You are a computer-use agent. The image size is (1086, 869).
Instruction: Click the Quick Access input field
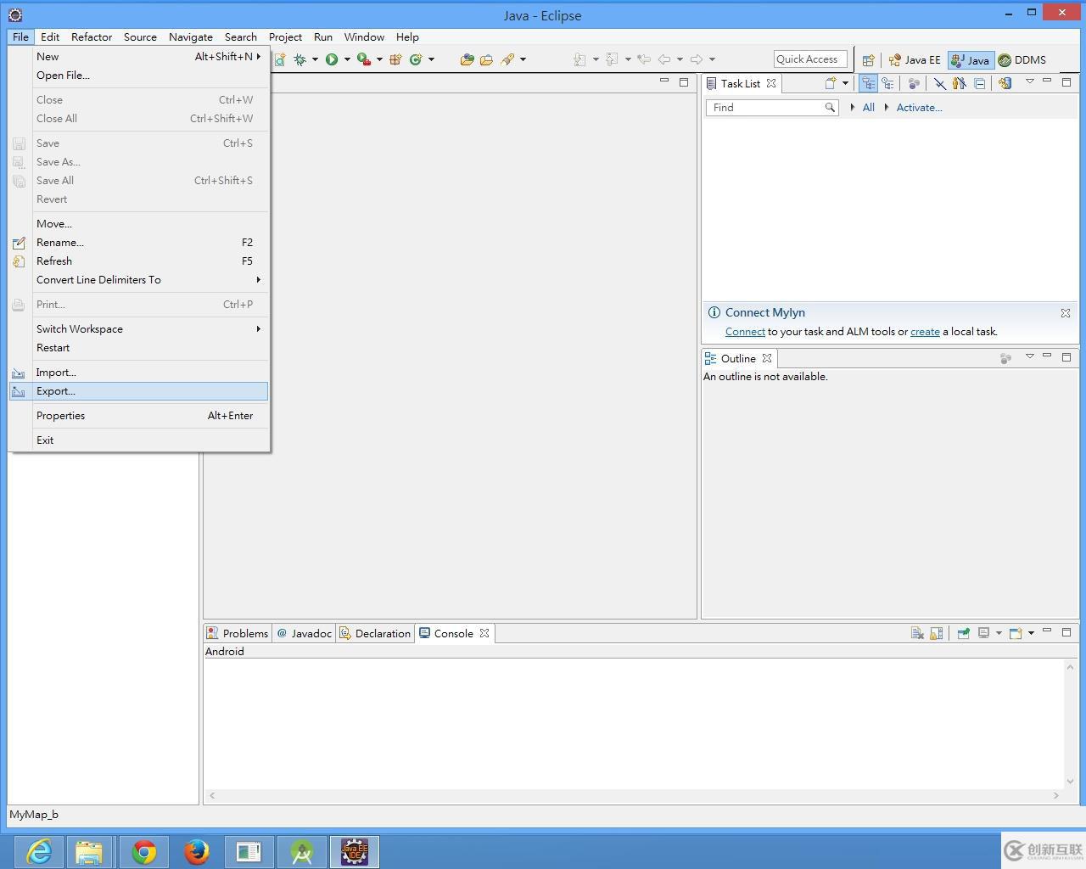(x=810, y=59)
